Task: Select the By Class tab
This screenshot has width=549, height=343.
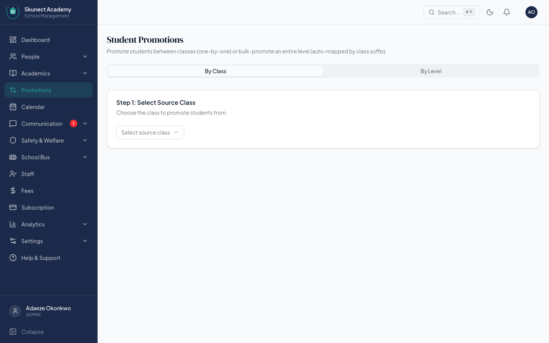Action: pos(215,71)
